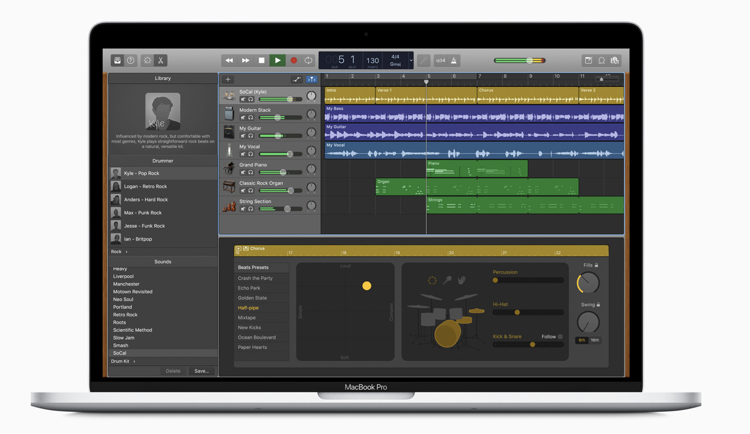Mute the SoCal (Kyle) track

[243, 99]
